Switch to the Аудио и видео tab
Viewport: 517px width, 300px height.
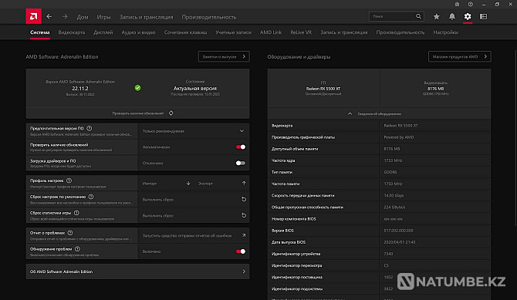tap(138, 32)
